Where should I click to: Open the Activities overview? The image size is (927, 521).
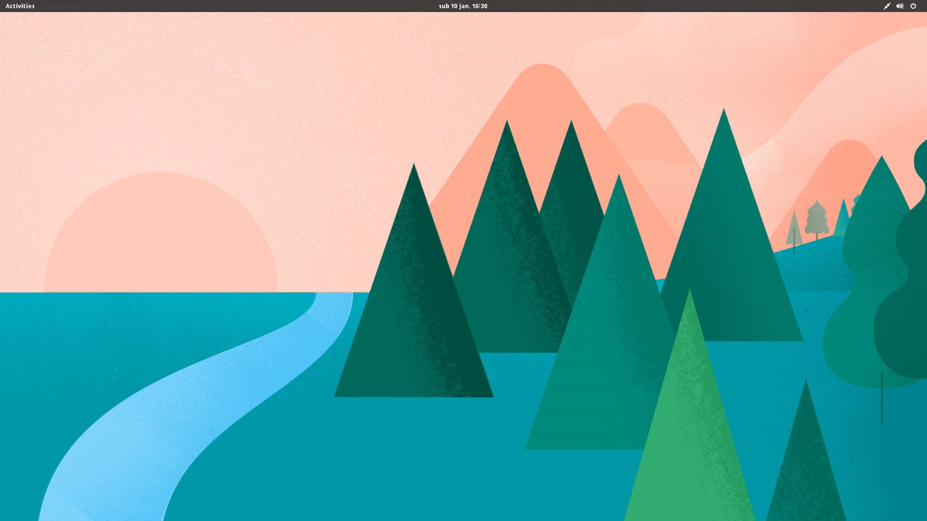click(20, 6)
